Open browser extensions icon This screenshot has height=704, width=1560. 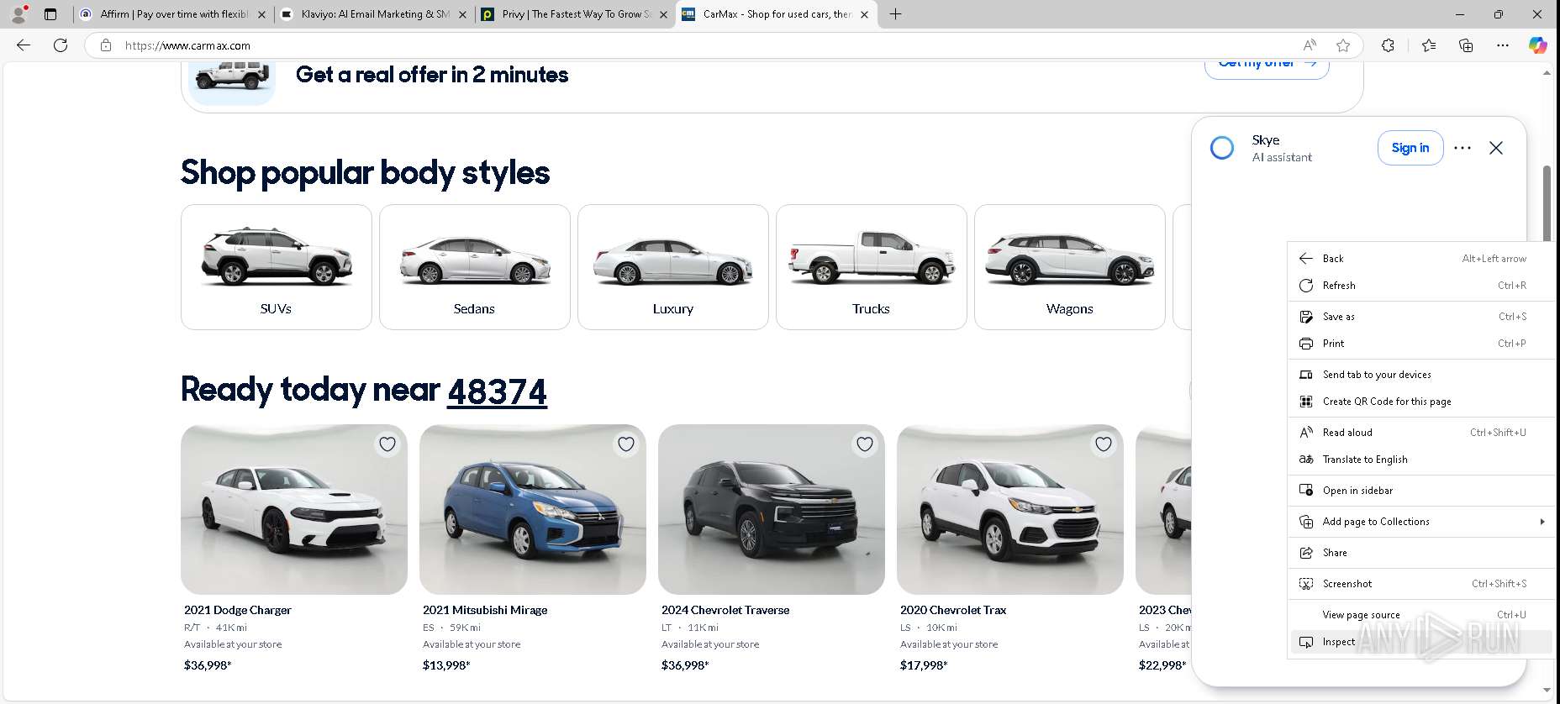pos(1388,45)
